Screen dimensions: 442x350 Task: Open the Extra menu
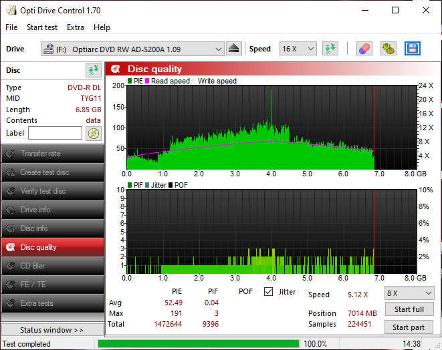tap(76, 27)
